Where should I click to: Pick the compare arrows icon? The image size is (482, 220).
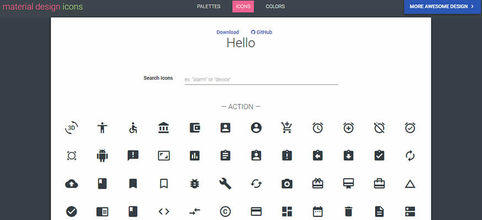pos(195,211)
